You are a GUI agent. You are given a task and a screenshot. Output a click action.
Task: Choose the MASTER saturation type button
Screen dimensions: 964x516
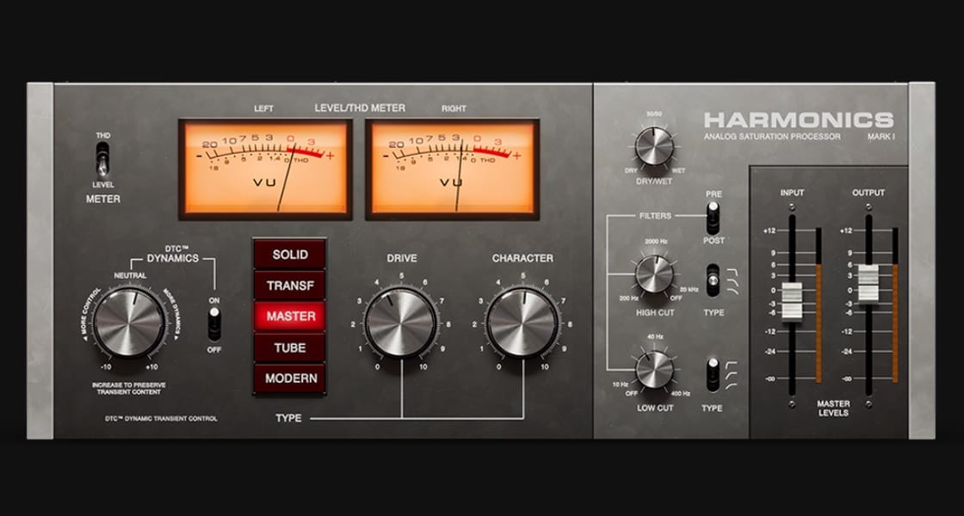pos(290,316)
